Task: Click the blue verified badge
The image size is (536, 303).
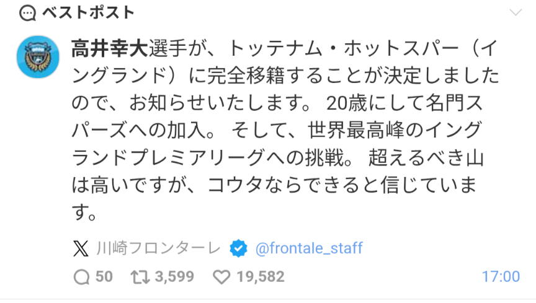Action: tap(238, 248)
